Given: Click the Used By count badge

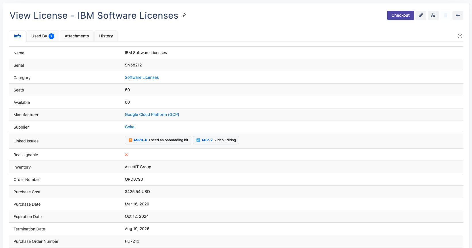Looking at the screenshot, I should (x=51, y=36).
